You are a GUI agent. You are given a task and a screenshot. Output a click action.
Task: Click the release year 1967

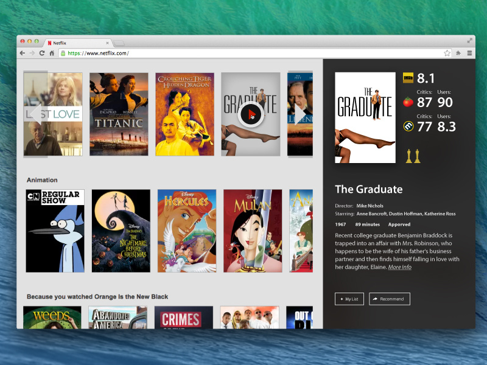pyautogui.click(x=340, y=224)
